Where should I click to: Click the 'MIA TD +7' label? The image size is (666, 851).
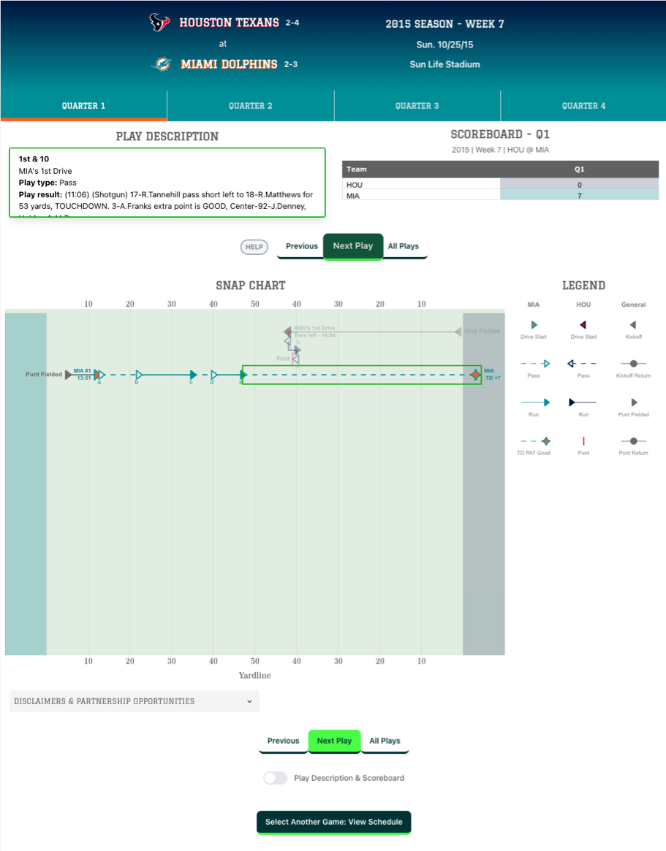(492, 375)
